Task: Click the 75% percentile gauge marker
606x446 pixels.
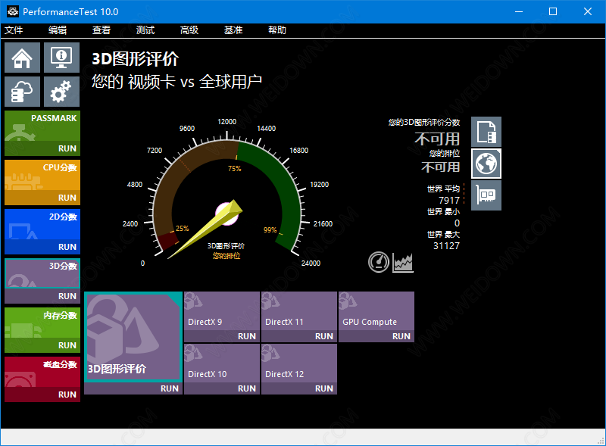Action: click(x=234, y=169)
